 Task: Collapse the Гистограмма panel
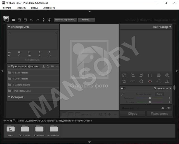9,27
